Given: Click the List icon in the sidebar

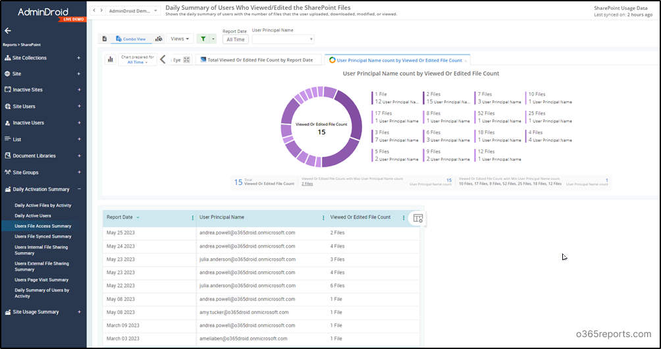Looking at the screenshot, I should 7,139.
